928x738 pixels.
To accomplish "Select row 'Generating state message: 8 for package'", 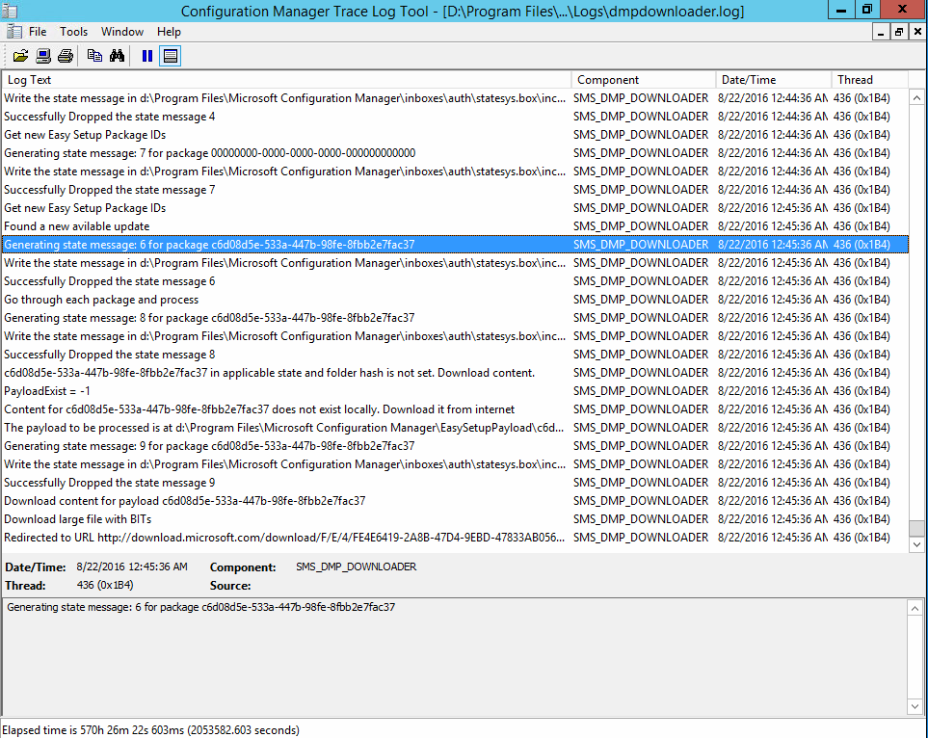I will [455, 318].
